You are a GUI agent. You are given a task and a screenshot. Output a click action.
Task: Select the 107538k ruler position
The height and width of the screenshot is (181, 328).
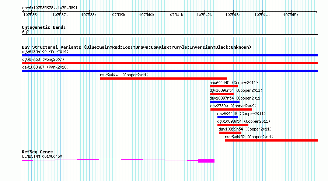89,15
